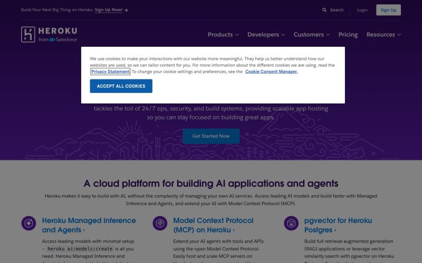Expand the Products menu chevron

click(x=237, y=35)
